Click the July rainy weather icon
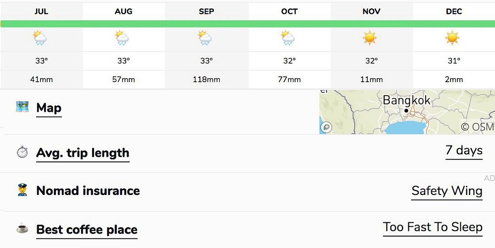 point(40,38)
